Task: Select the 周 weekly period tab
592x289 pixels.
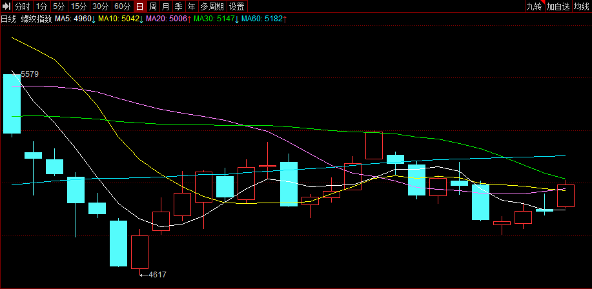Action: pos(152,6)
